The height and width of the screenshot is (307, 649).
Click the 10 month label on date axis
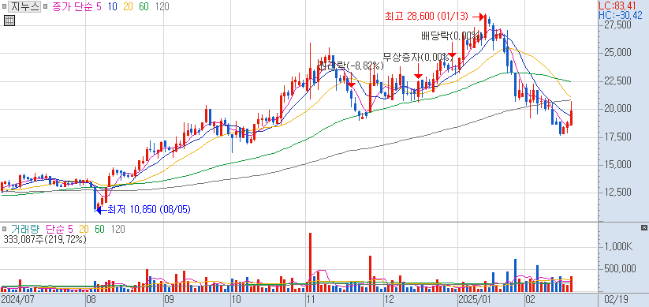[x=236, y=300]
